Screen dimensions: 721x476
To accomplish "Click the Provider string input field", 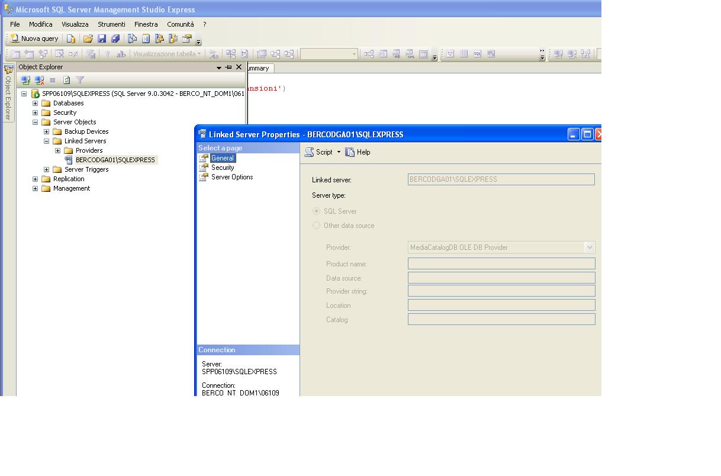I will [501, 291].
